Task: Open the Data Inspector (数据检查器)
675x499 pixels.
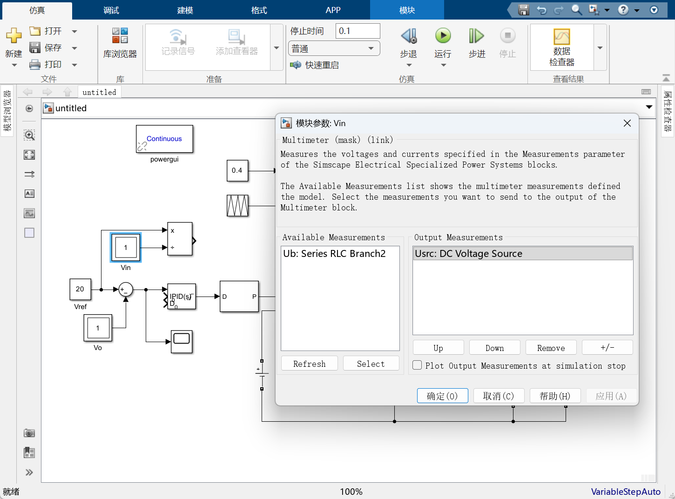Action: 562,47
